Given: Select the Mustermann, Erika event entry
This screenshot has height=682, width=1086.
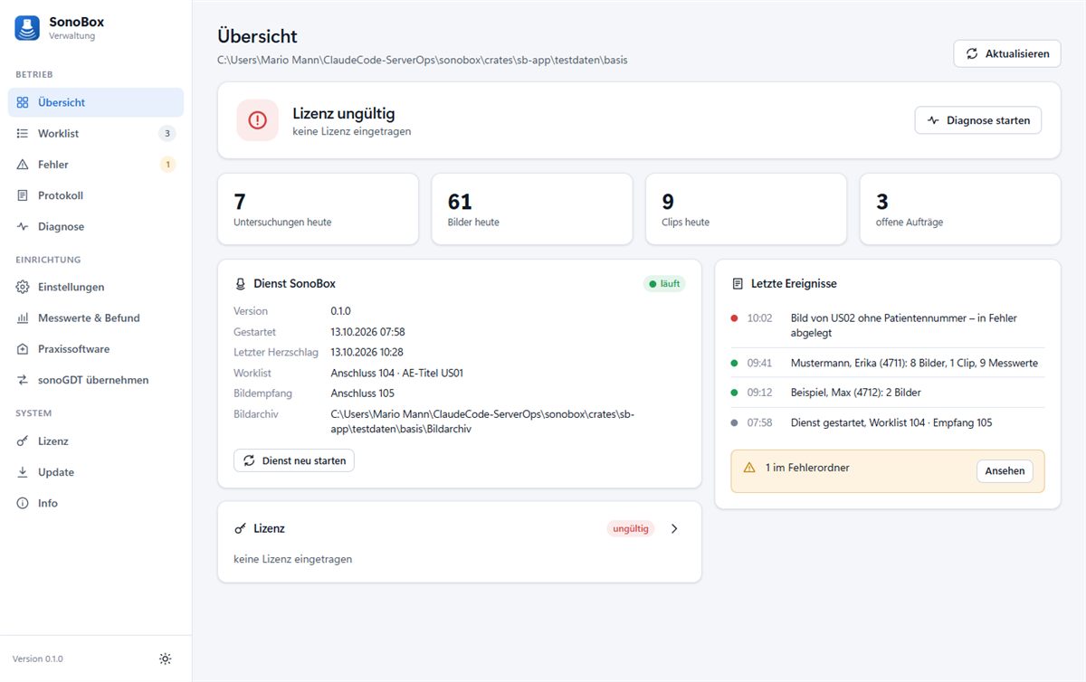Looking at the screenshot, I should pos(888,363).
